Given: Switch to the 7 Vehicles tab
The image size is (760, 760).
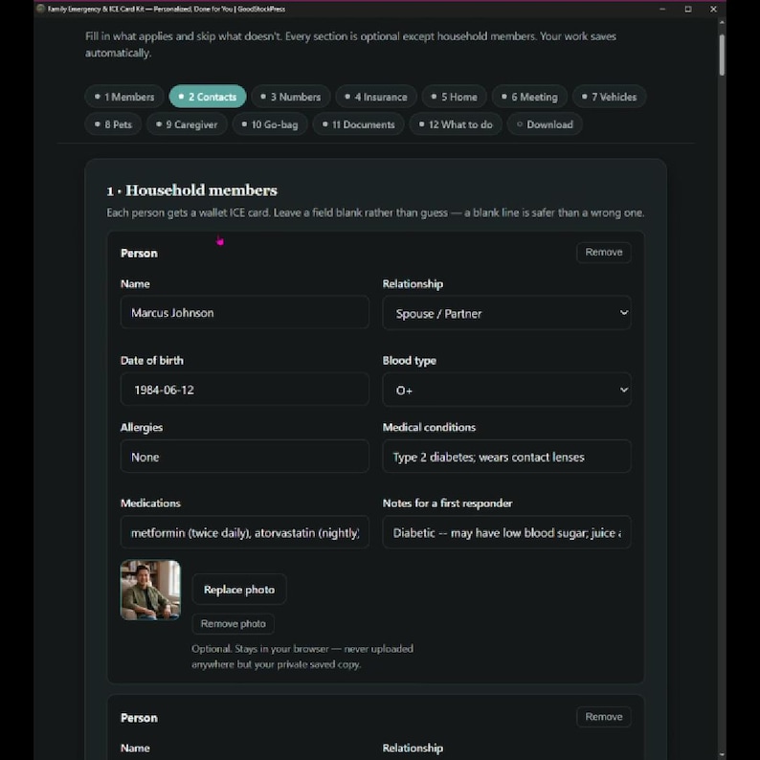Looking at the screenshot, I should click(x=609, y=97).
